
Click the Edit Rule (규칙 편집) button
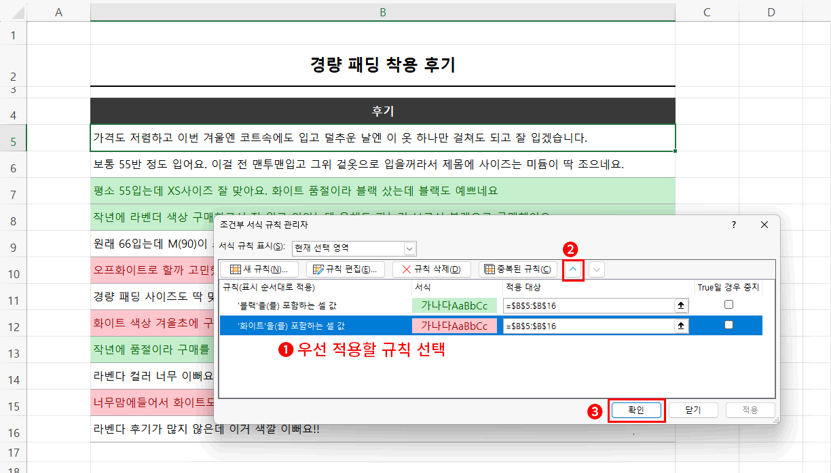(x=346, y=269)
